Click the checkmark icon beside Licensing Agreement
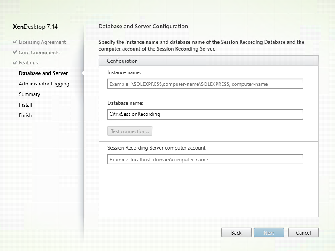Image resolution: width=335 pixels, height=251 pixels. 15,42
